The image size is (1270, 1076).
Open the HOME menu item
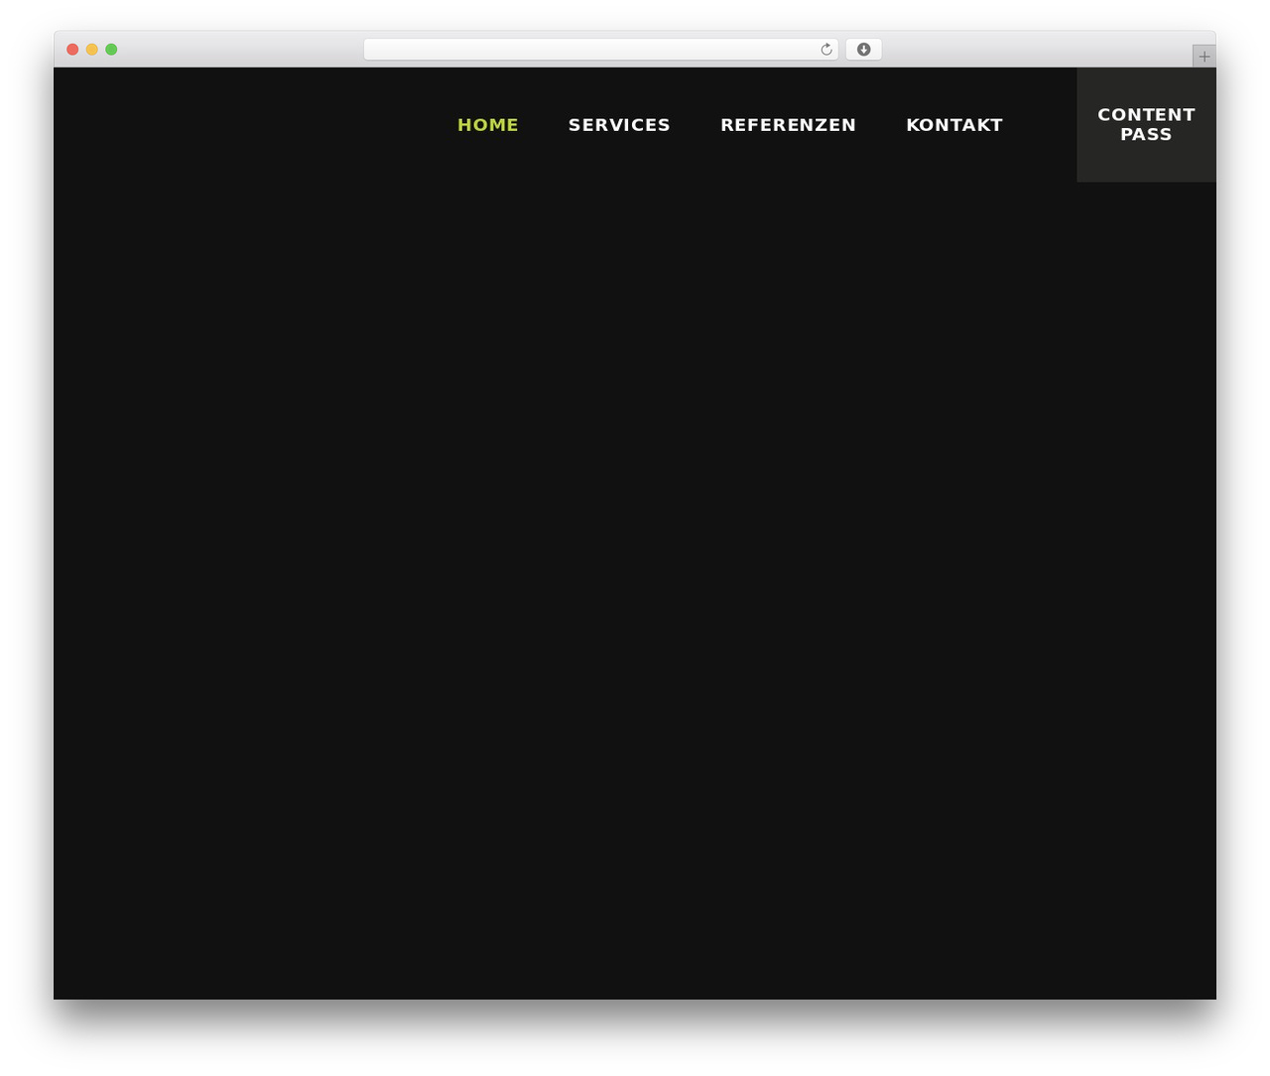(x=488, y=125)
